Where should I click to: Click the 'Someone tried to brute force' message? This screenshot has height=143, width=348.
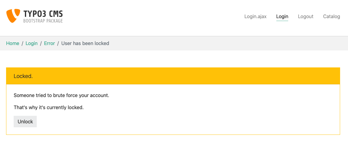point(61,96)
